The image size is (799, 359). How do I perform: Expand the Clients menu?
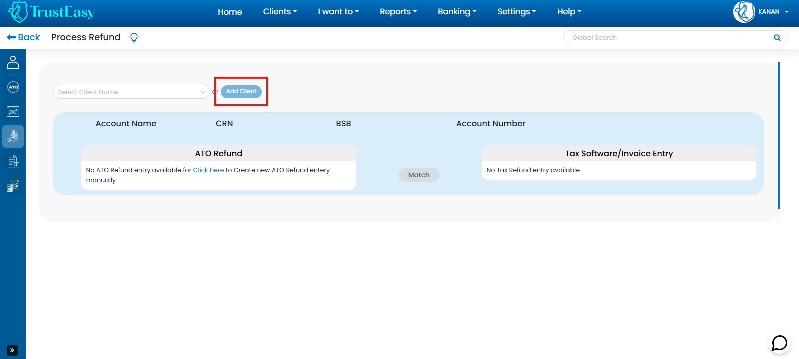coord(280,12)
